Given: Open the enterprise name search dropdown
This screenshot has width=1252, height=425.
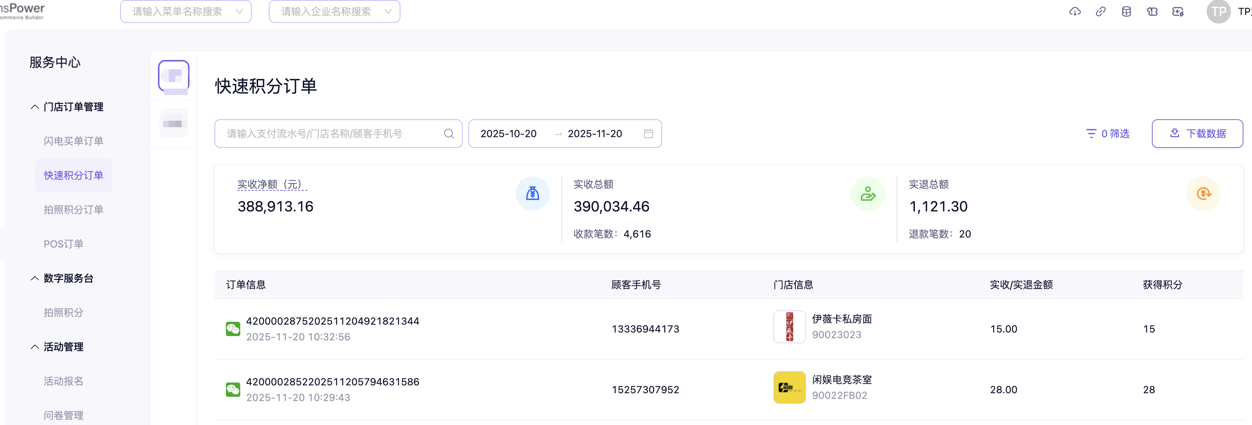Looking at the screenshot, I should (x=334, y=12).
